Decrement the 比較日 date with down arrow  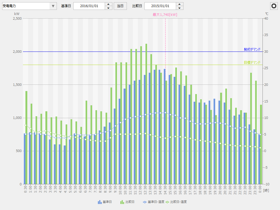180,8
